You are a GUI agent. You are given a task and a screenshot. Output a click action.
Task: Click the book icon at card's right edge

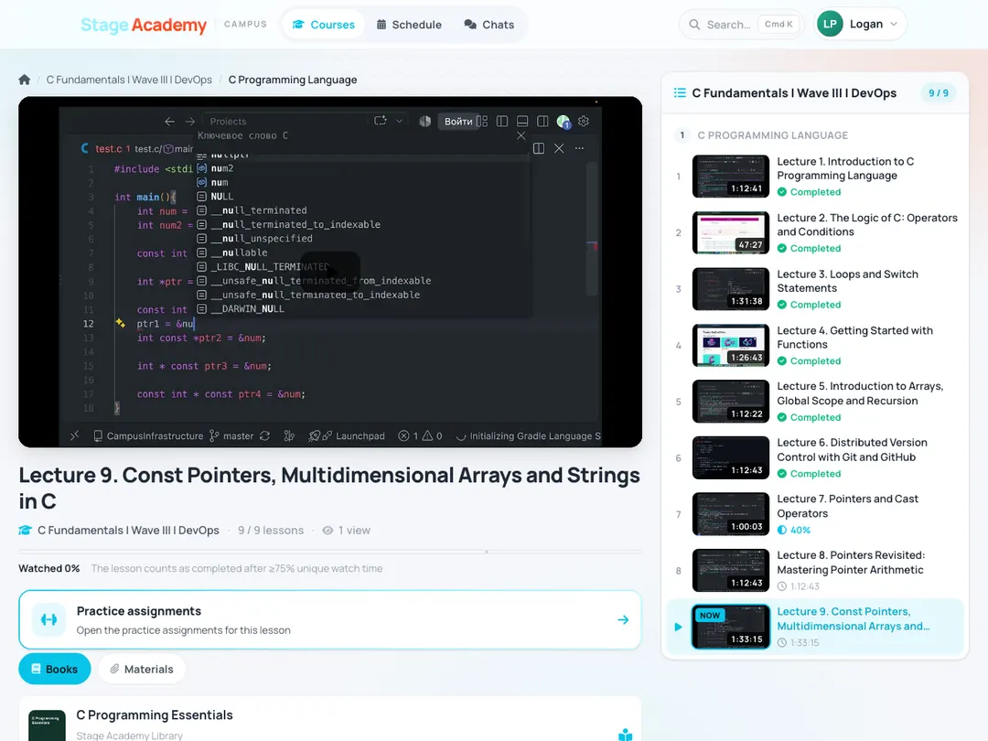click(x=625, y=735)
